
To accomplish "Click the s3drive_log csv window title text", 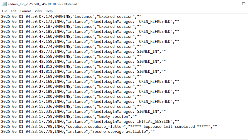I will [x=43, y=4].
